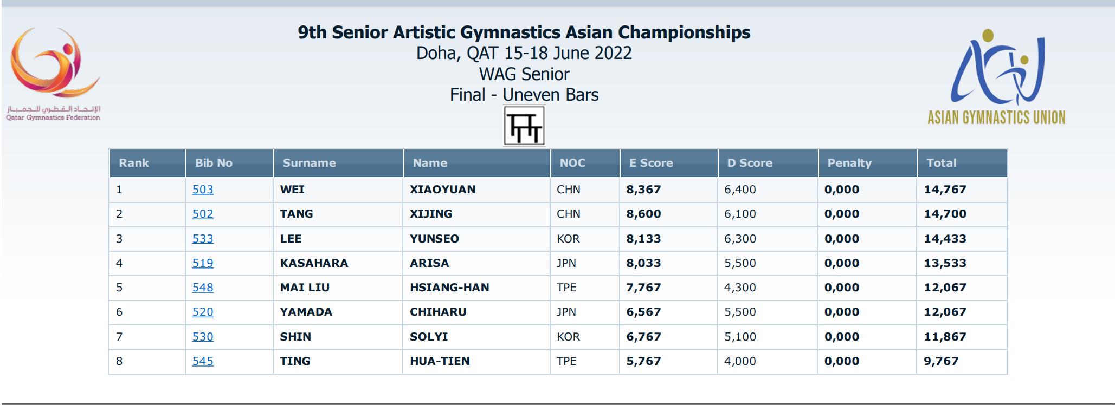Open bib number 530 link
Screen dimensions: 1115x405
[x=203, y=337]
